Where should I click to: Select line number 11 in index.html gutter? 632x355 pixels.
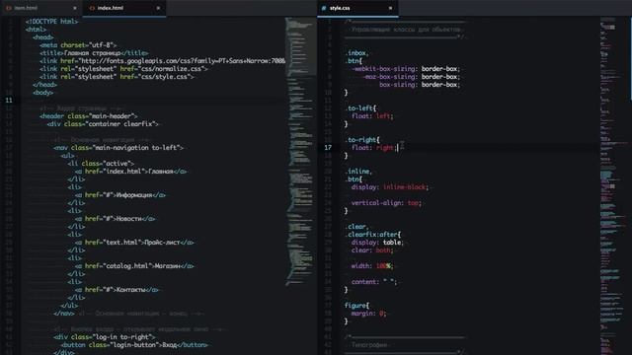9,101
